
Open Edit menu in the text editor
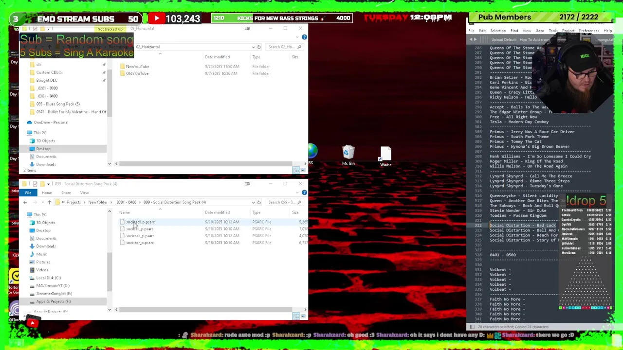(x=482, y=31)
